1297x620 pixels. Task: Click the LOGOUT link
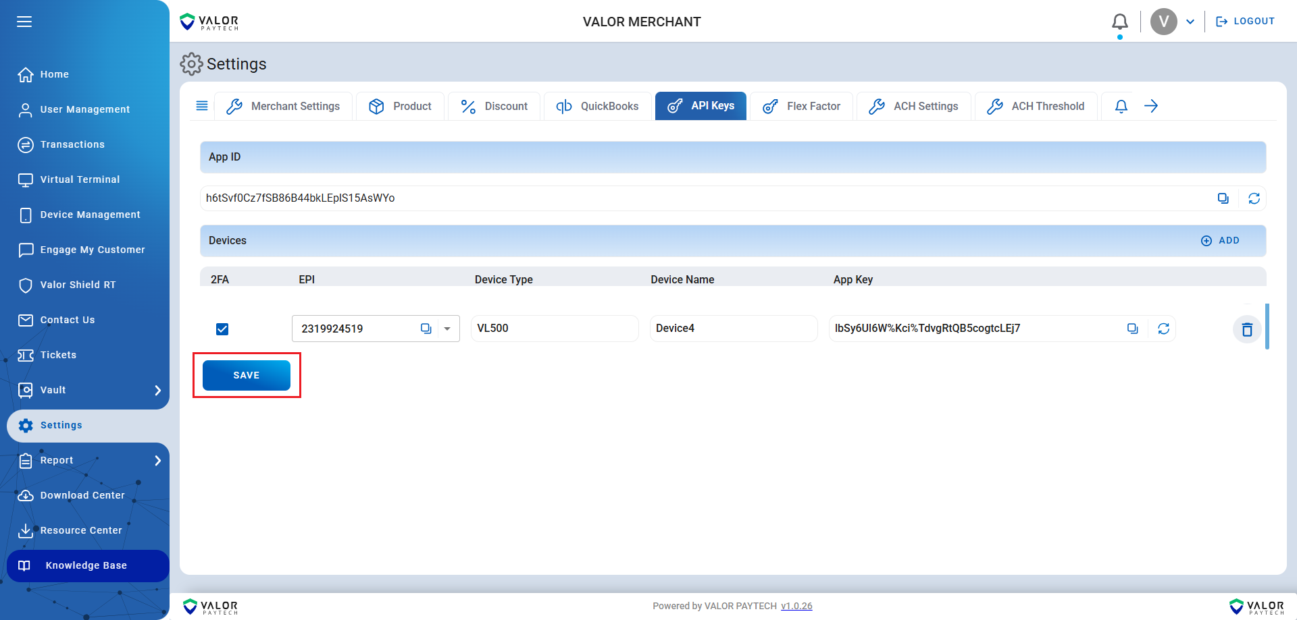[1245, 22]
